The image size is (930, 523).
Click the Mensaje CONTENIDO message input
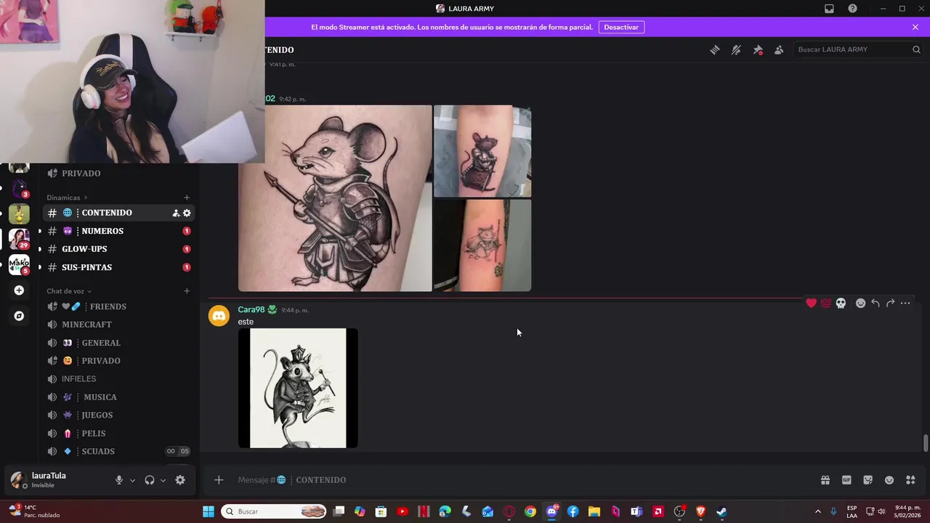tap(523, 480)
